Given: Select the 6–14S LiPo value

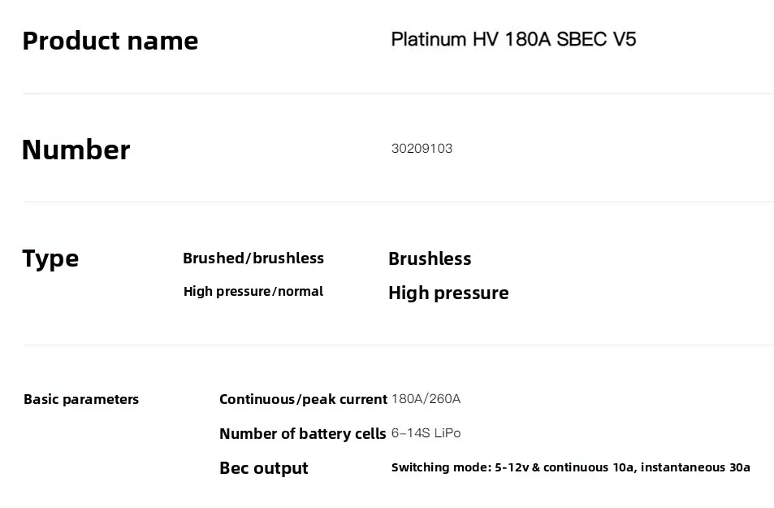Looking at the screenshot, I should (426, 433).
